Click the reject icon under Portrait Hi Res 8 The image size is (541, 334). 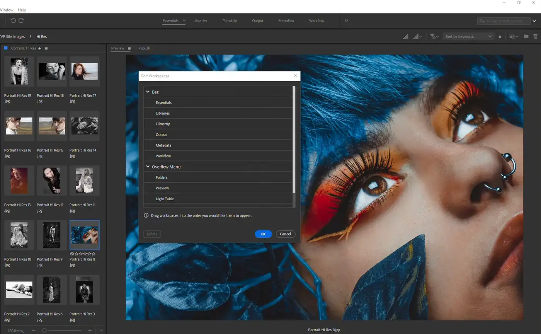point(72,254)
